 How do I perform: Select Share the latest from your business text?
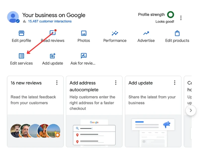pyautogui.click(x=152, y=100)
